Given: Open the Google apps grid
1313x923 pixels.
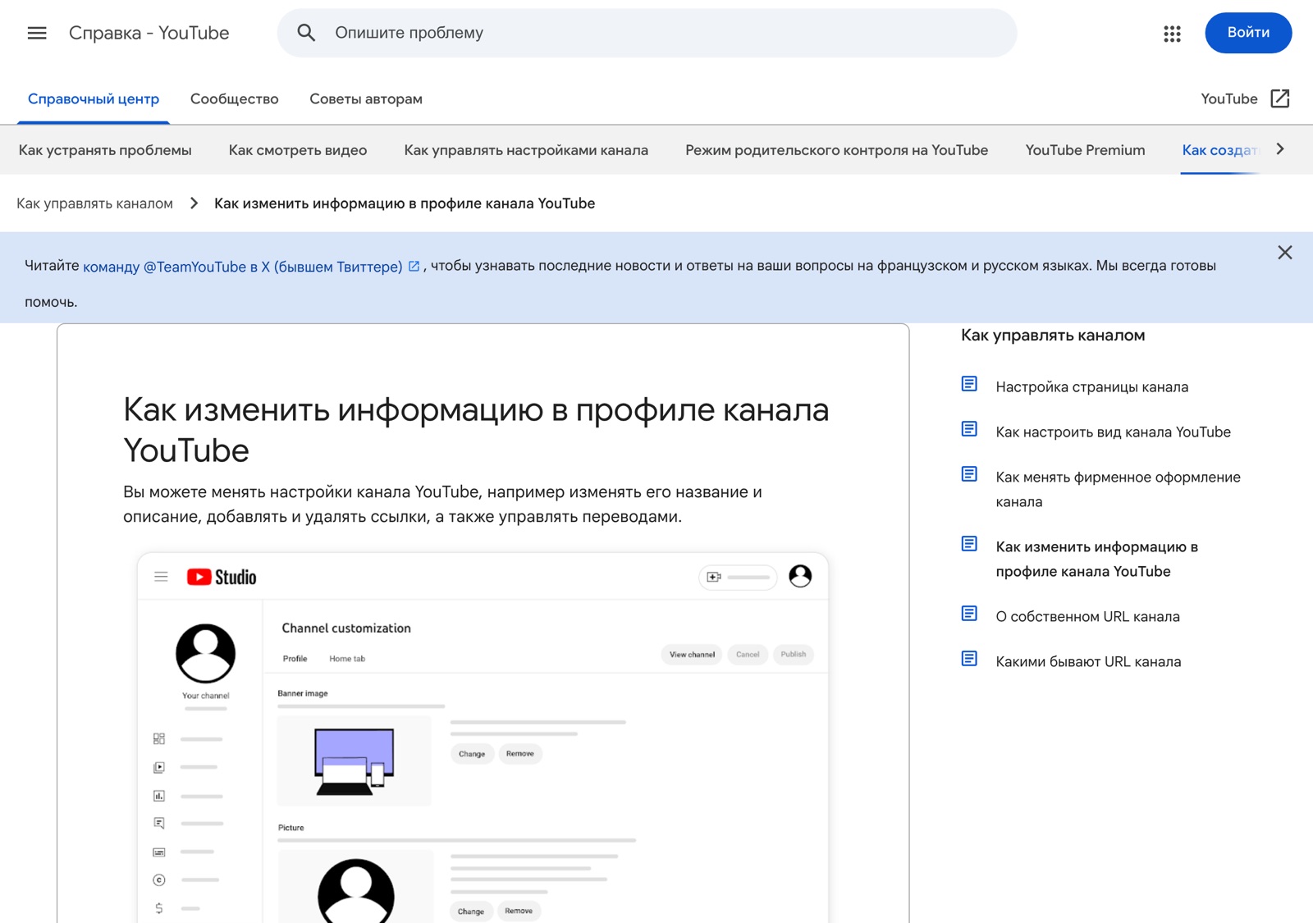Looking at the screenshot, I should point(1172,34).
